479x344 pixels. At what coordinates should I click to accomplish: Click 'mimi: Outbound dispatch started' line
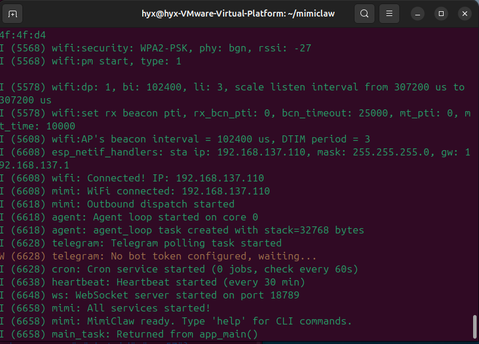pos(117,204)
